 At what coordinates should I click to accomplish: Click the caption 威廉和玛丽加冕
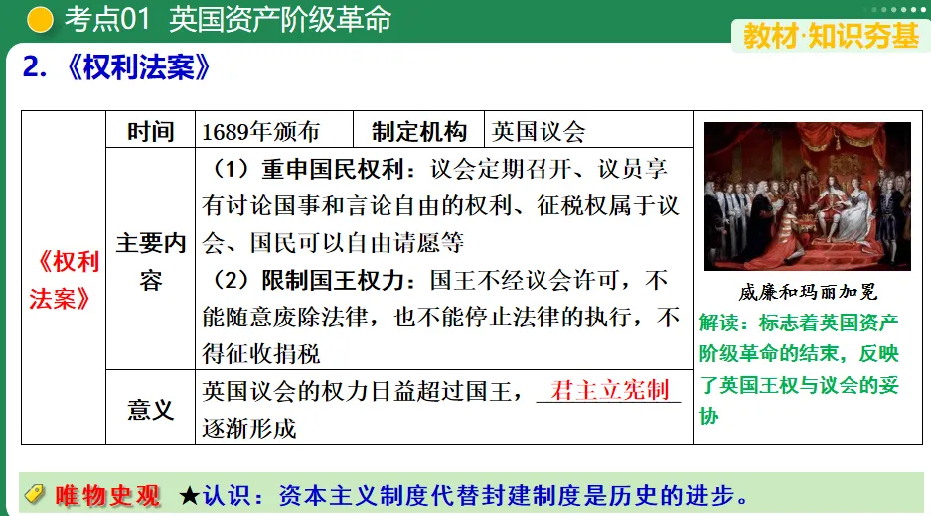click(808, 291)
